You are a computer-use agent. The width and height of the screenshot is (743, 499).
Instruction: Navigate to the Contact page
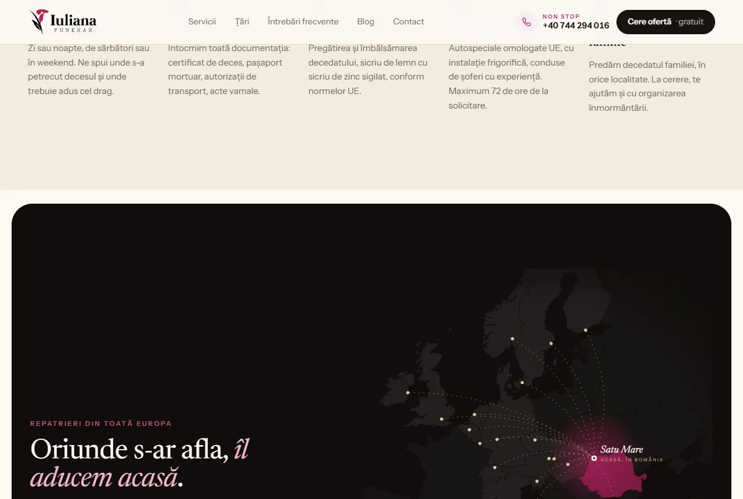coord(409,21)
